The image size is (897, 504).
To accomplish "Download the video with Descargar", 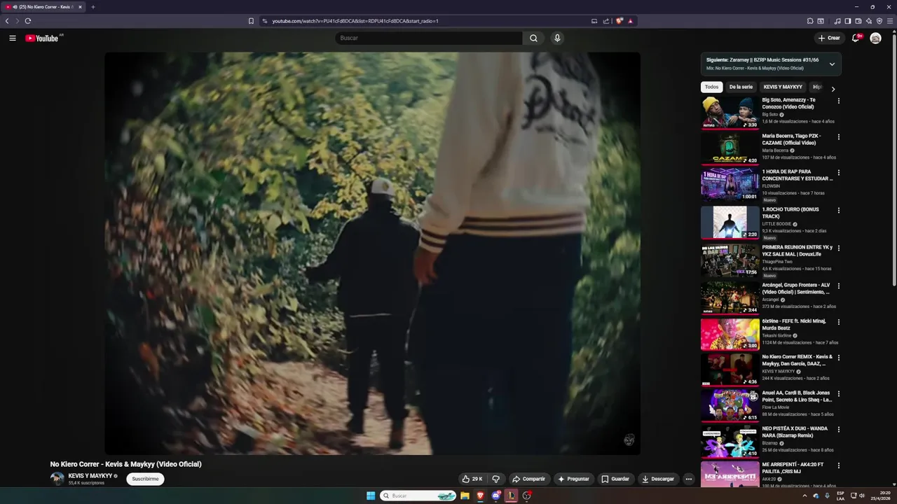I will click(658, 479).
